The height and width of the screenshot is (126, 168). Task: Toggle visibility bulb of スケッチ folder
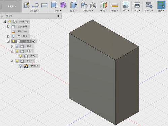pos(17,61)
